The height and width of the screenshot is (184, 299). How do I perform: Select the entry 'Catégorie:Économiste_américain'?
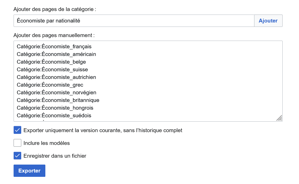pyautogui.click(x=56, y=54)
